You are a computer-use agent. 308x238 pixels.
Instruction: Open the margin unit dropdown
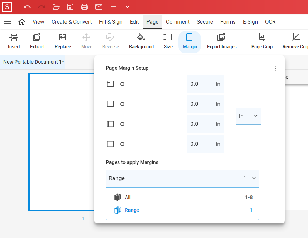[x=248, y=116]
